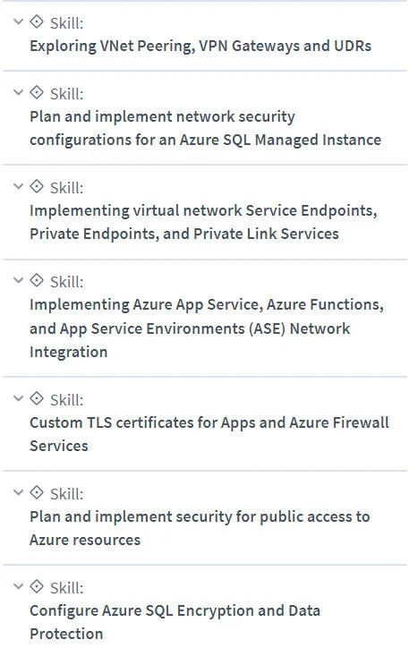Click the skill icon for Custom TLS certificates
The height and width of the screenshot is (648, 409).
(37, 398)
